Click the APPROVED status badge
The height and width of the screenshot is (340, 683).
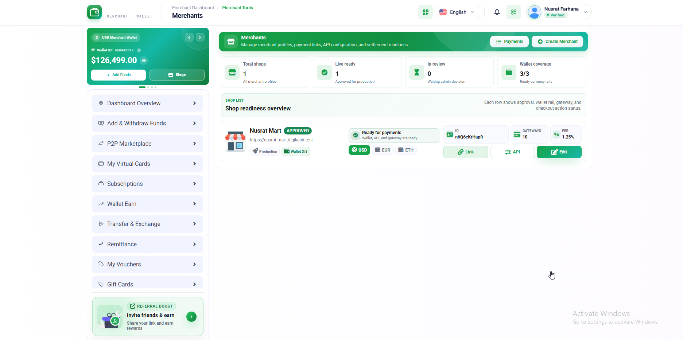coord(298,131)
